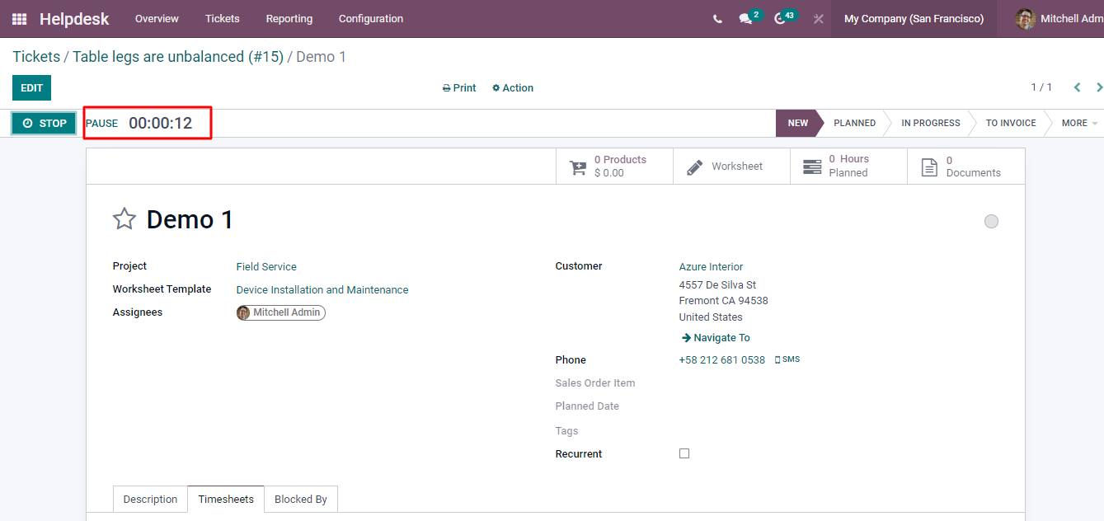Open the Action dropdown menu
1104x521 pixels.
point(513,88)
